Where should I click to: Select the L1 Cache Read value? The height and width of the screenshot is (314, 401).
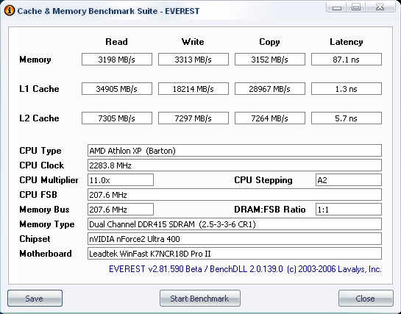[117, 89]
